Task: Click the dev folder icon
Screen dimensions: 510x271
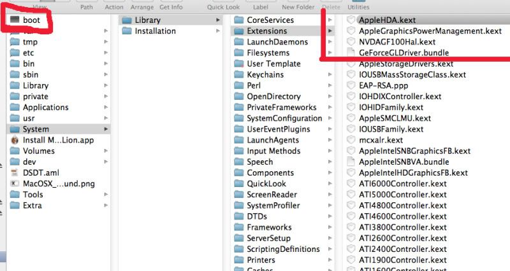Action: [x=15, y=162]
